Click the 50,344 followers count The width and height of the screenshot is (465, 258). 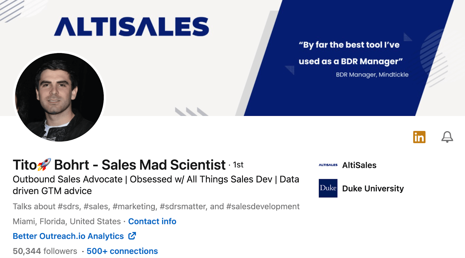point(45,251)
